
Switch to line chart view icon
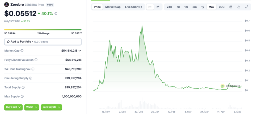point(150,7)
